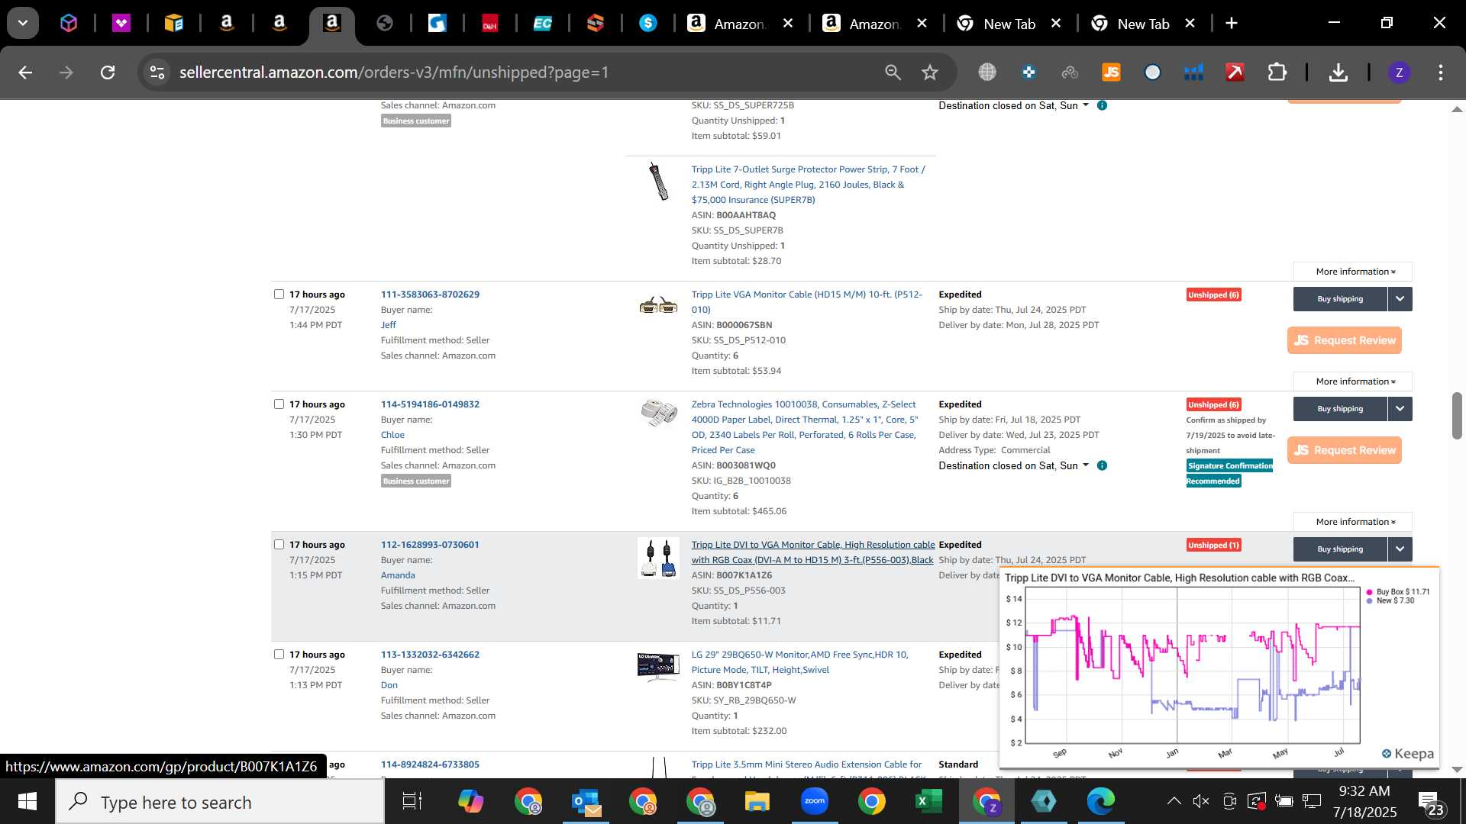Open zoom magnifier in address bar
1466x824 pixels.
click(x=893, y=72)
